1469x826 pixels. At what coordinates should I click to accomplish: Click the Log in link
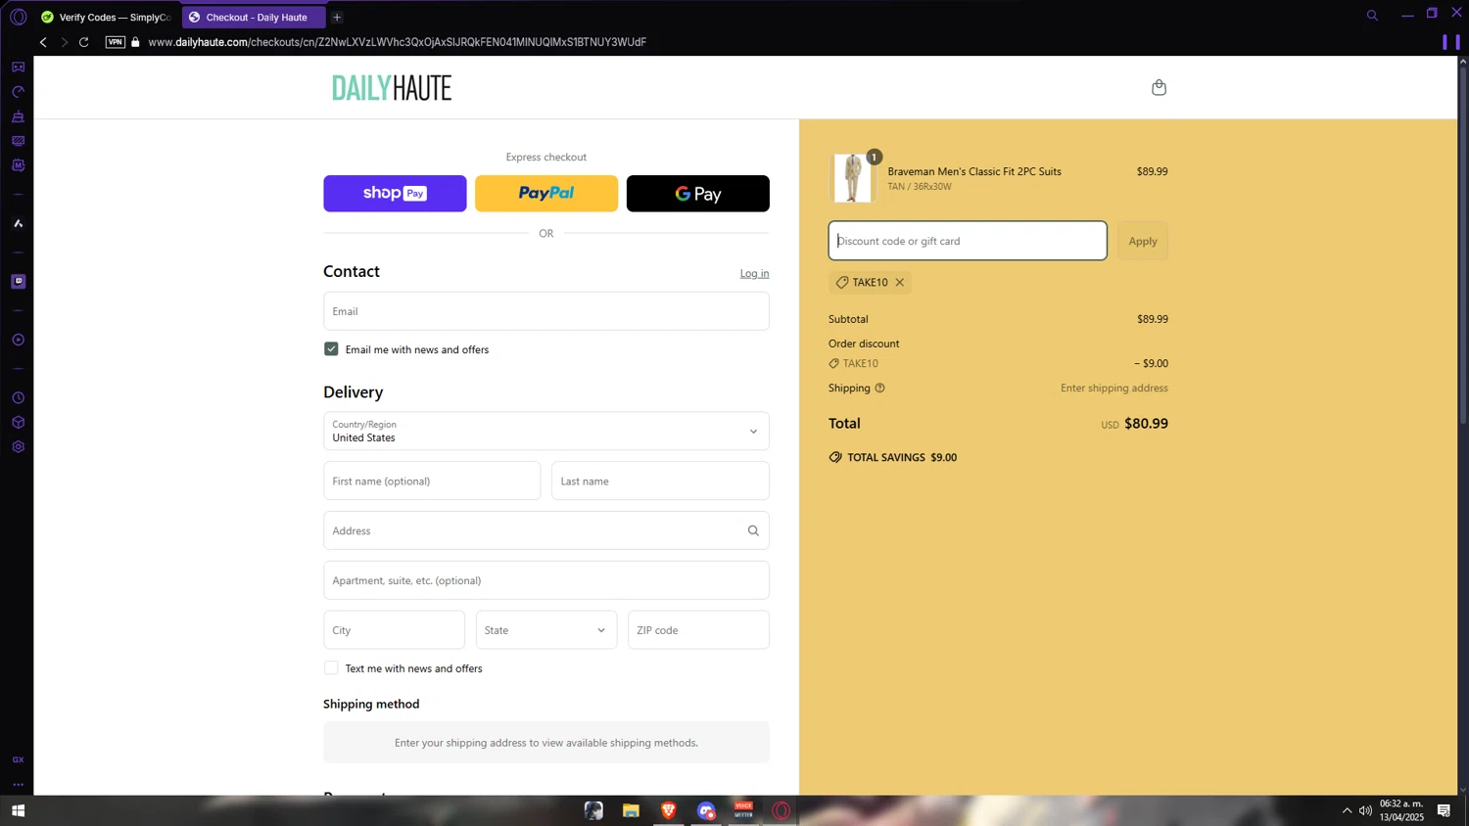(x=754, y=273)
